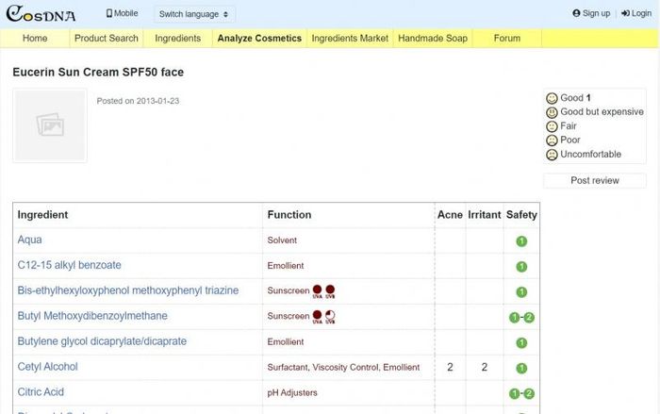Select the Good rating smiley face
Screen dimensions: 660x414
pyautogui.click(x=552, y=98)
